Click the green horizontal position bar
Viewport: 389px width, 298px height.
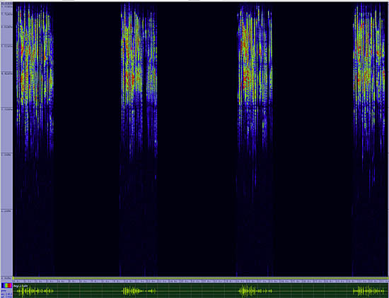click(x=201, y=278)
